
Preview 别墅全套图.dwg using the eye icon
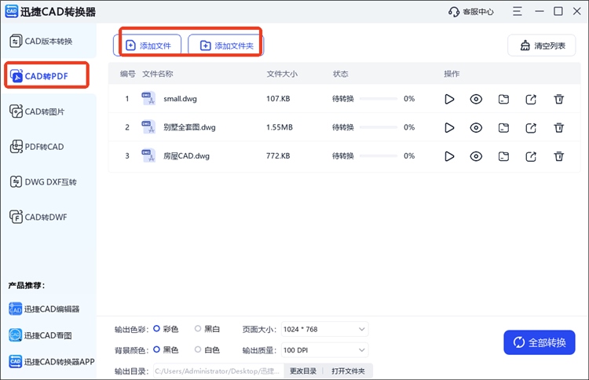point(476,128)
